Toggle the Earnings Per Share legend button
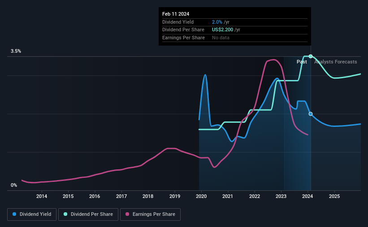Viewport: 368px width, 227px height. click(x=150, y=214)
